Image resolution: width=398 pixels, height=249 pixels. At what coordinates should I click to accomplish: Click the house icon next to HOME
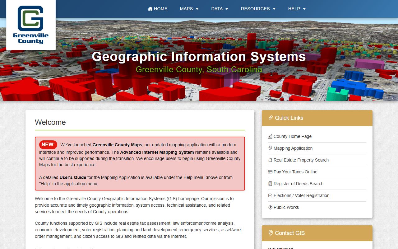pyautogui.click(x=150, y=9)
